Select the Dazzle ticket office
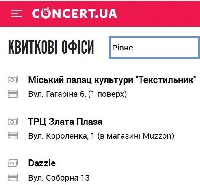This screenshot has height=185, width=200. 42,163
